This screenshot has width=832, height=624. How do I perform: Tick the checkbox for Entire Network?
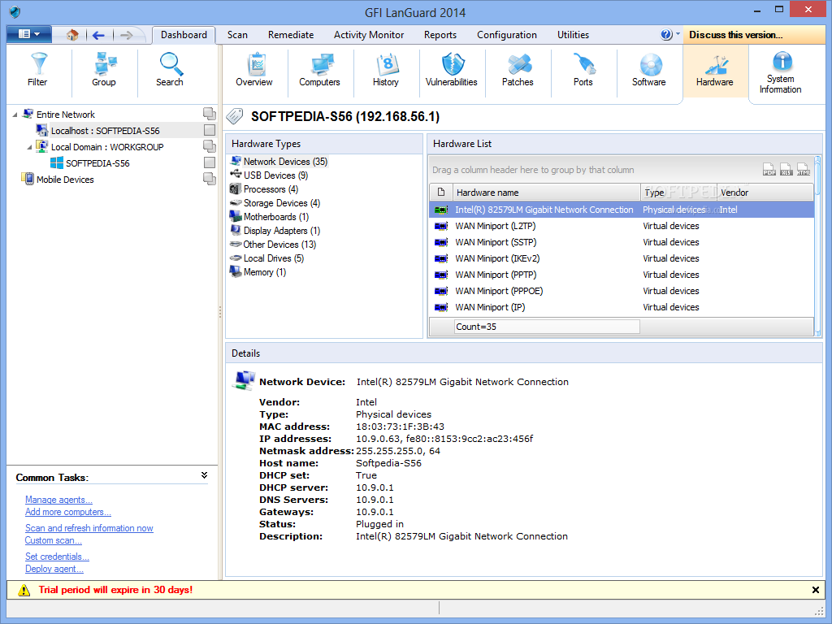(209, 114)
